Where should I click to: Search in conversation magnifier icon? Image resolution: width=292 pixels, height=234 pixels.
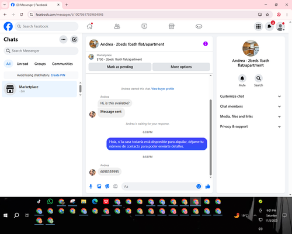coord(258,78)
